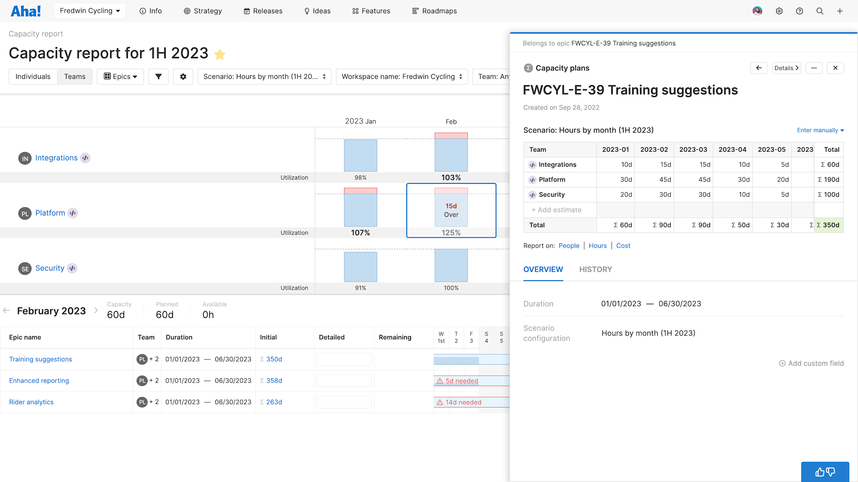This screenshot has height=482, width=858.
Task: Unfavorite the report using the star icon
Action: (x=220, y=54)
